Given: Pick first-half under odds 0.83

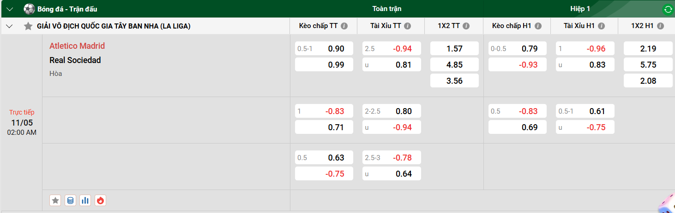Looking at the screenshot, I should coord(585,64).
